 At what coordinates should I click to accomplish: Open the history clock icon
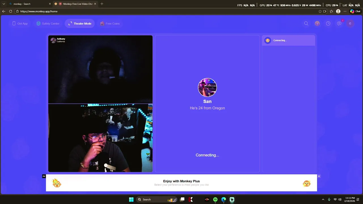pyautogui.click(x=328, y=24)
